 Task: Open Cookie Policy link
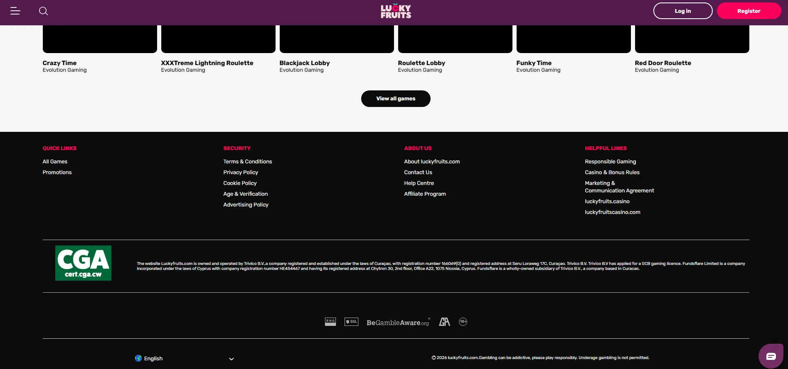pyautogui.click(x=240, y=183)
